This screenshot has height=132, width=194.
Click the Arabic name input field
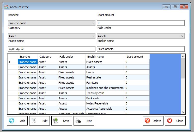click(x=51, y=49)
